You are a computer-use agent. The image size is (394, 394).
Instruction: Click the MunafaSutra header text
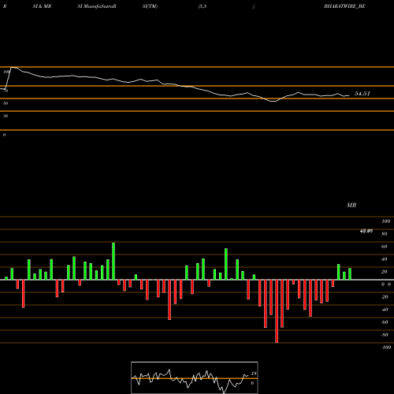coord(97,6)
